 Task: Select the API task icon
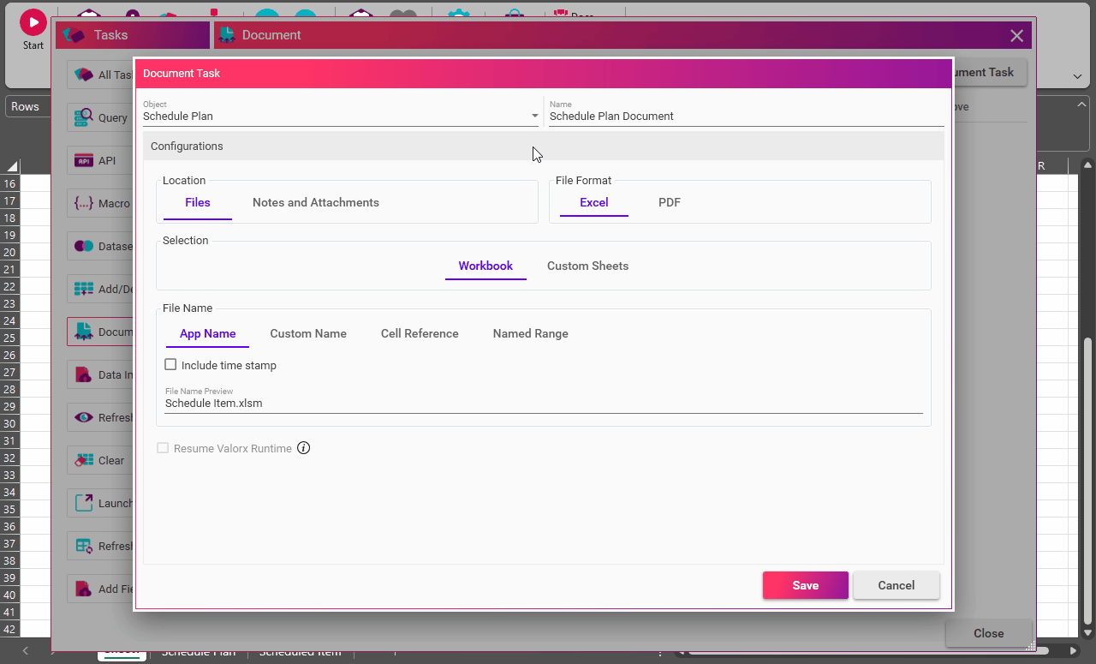(x=84, y=160)
